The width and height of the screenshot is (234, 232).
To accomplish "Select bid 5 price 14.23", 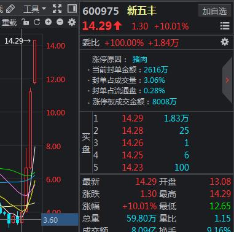I will coord(132,168).
